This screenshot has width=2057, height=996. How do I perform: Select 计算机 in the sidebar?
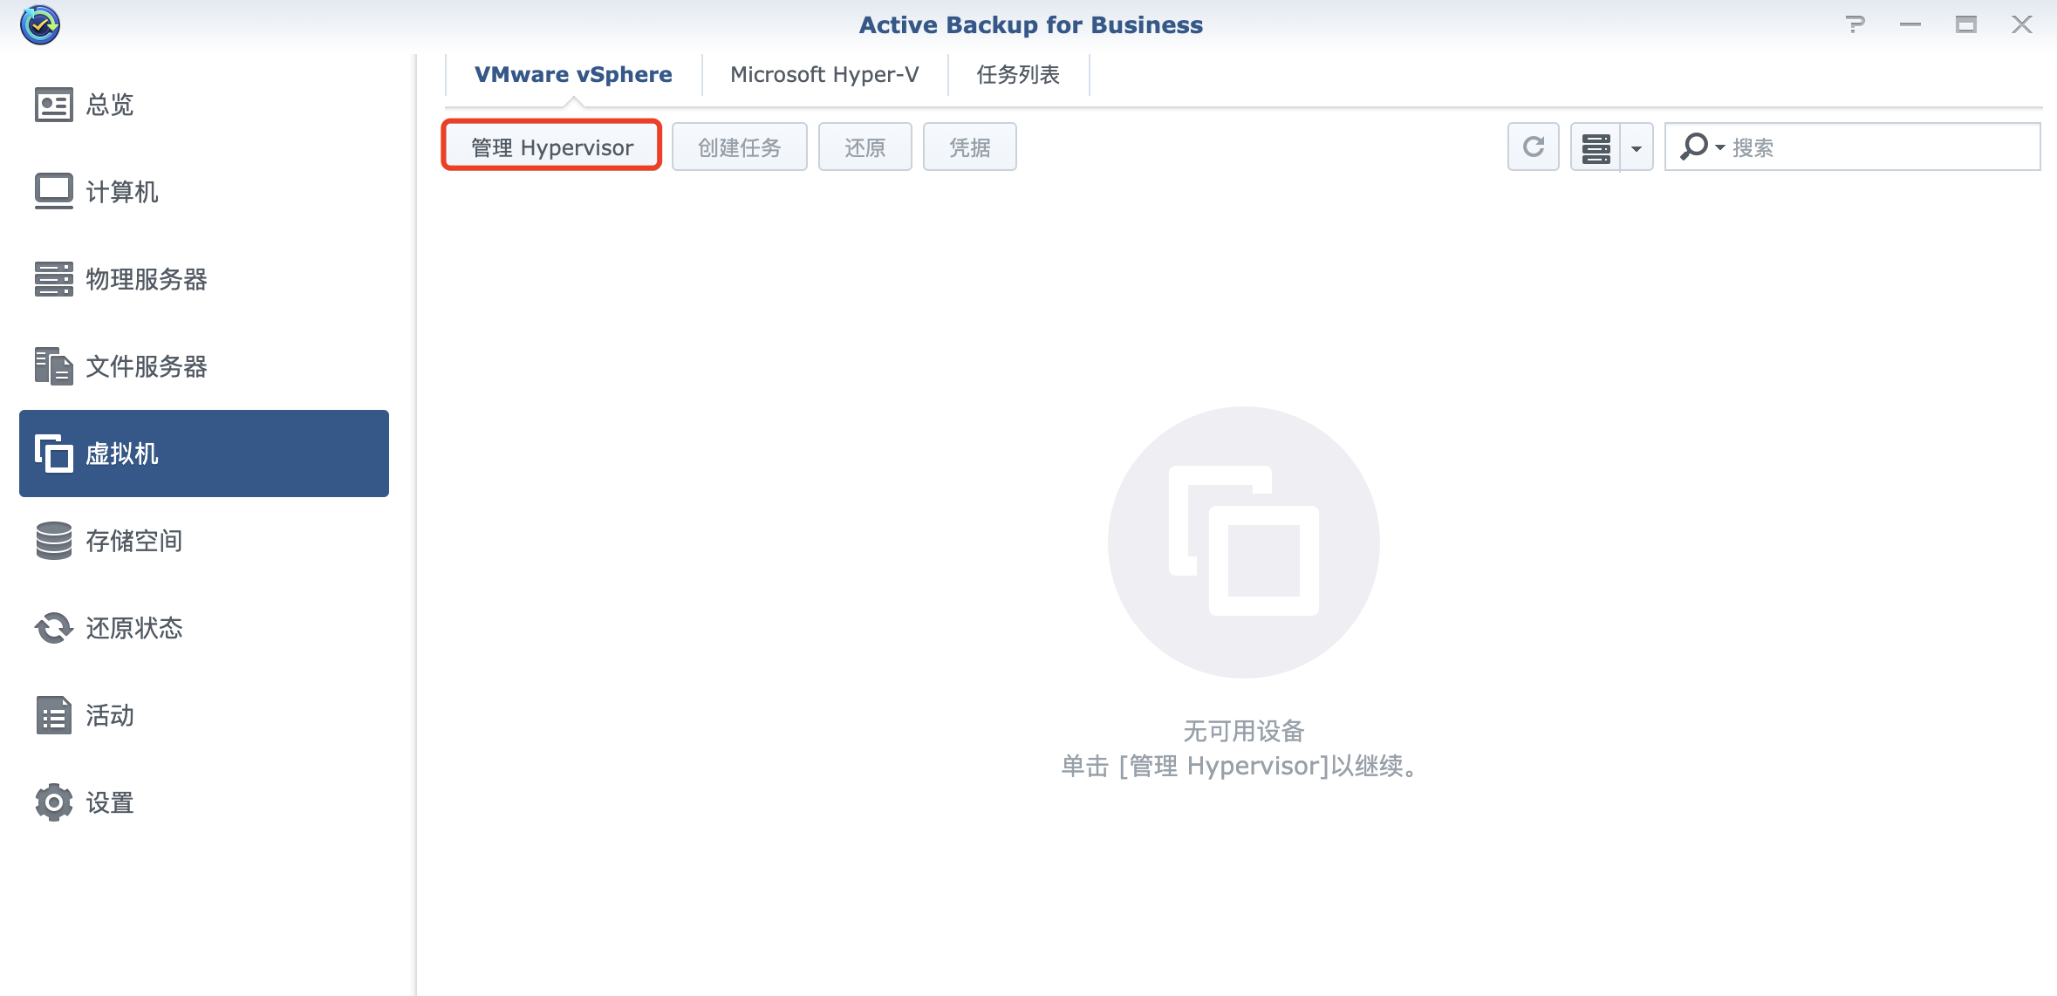120,192
